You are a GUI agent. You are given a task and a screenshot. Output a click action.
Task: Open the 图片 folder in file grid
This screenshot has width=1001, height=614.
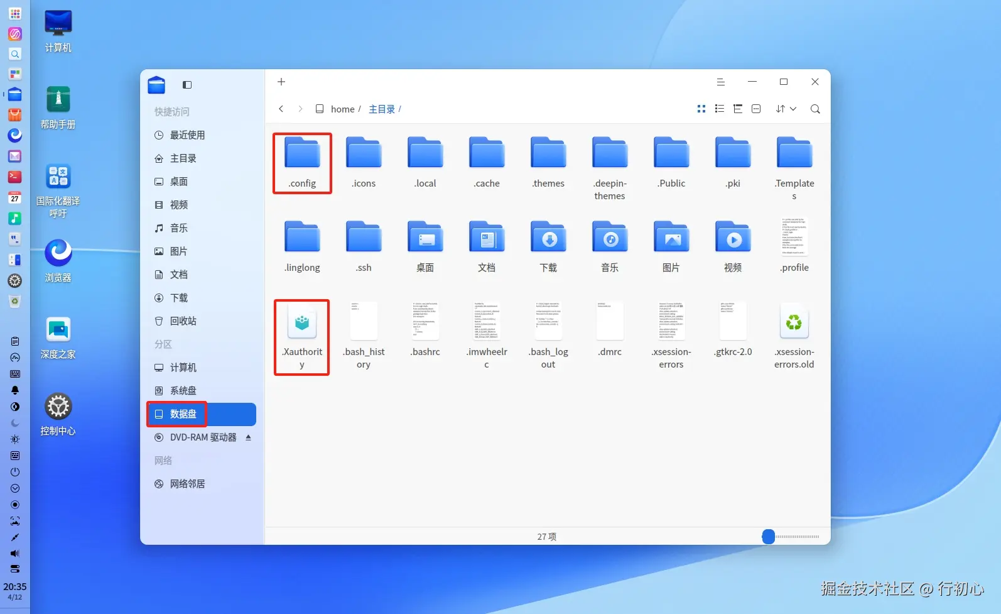click(671, 246)
